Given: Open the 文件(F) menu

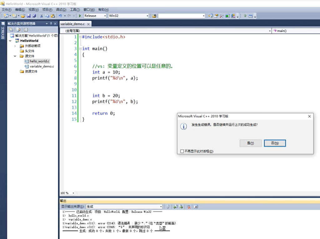Looking at the screenshot, I should [7, 10].
